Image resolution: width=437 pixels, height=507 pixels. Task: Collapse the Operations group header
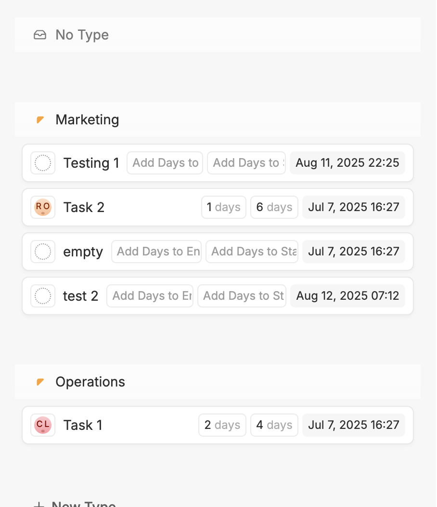(90, 382)
